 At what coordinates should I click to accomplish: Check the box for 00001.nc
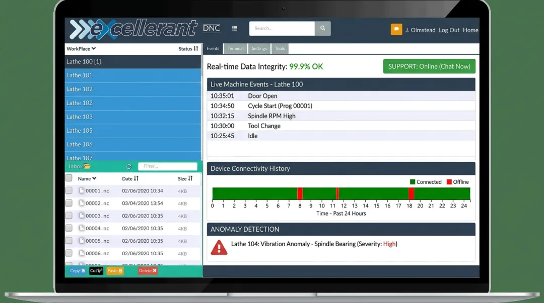[x=69, y=190]
